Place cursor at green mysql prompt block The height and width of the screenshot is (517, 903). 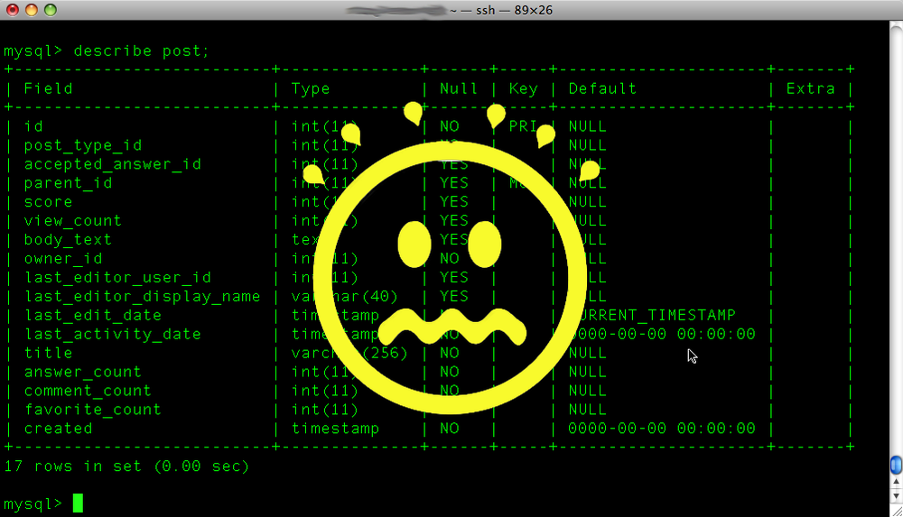click(x=78, y=503)
